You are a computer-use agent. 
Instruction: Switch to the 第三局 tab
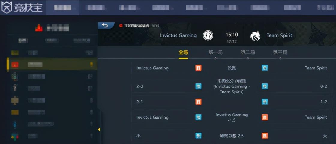pyautogui.click(x=280, y=53)
